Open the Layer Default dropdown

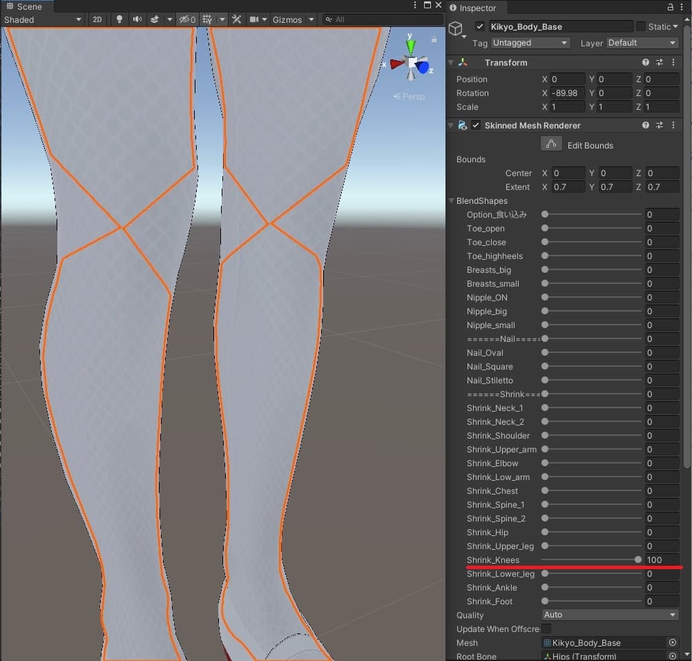pos(642,43)
